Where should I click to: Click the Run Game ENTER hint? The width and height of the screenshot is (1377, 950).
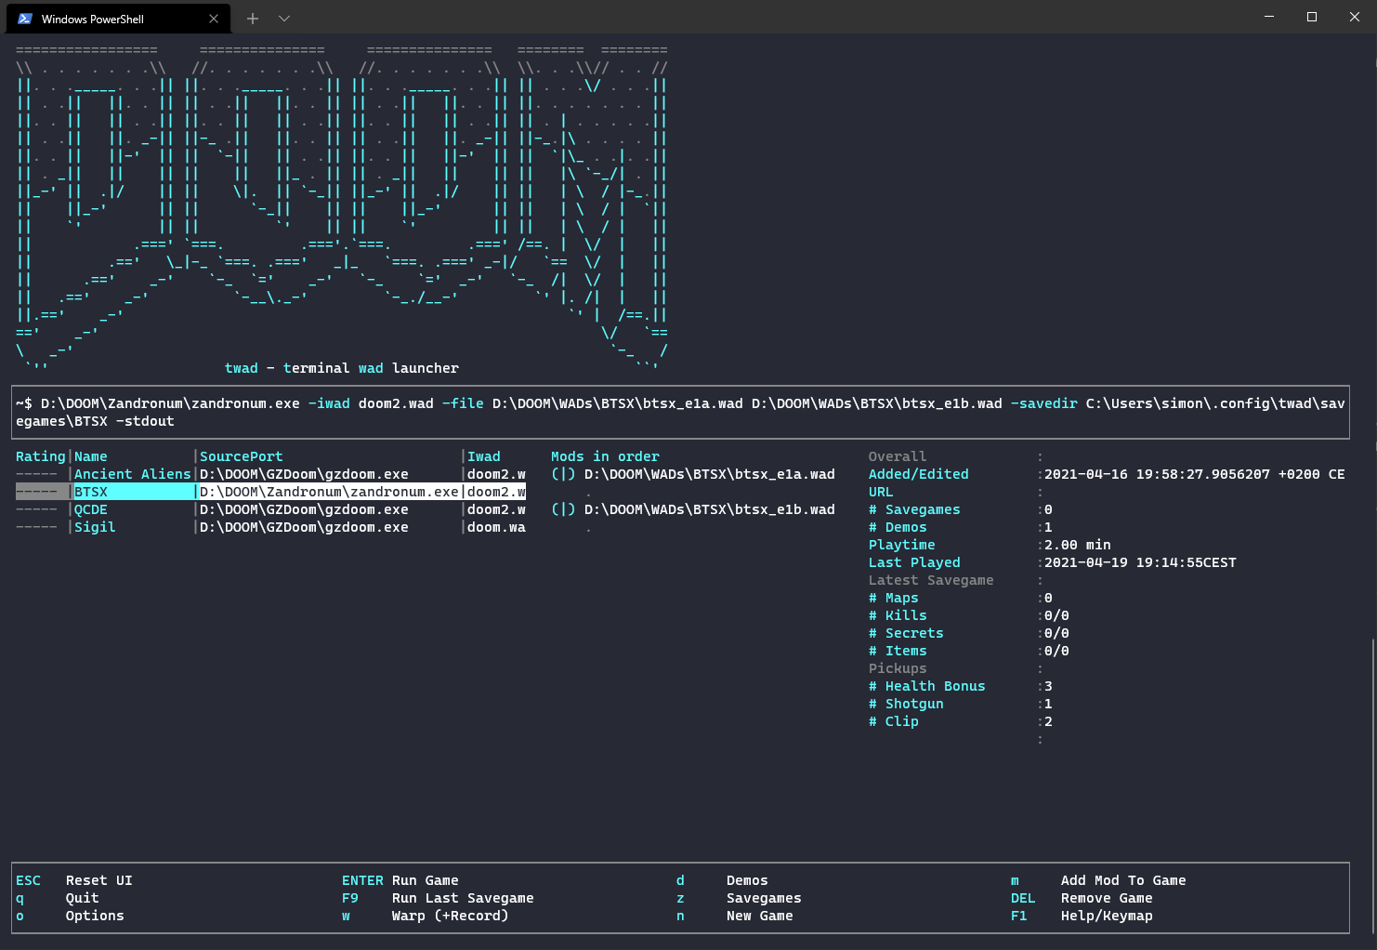coord(400,880)
